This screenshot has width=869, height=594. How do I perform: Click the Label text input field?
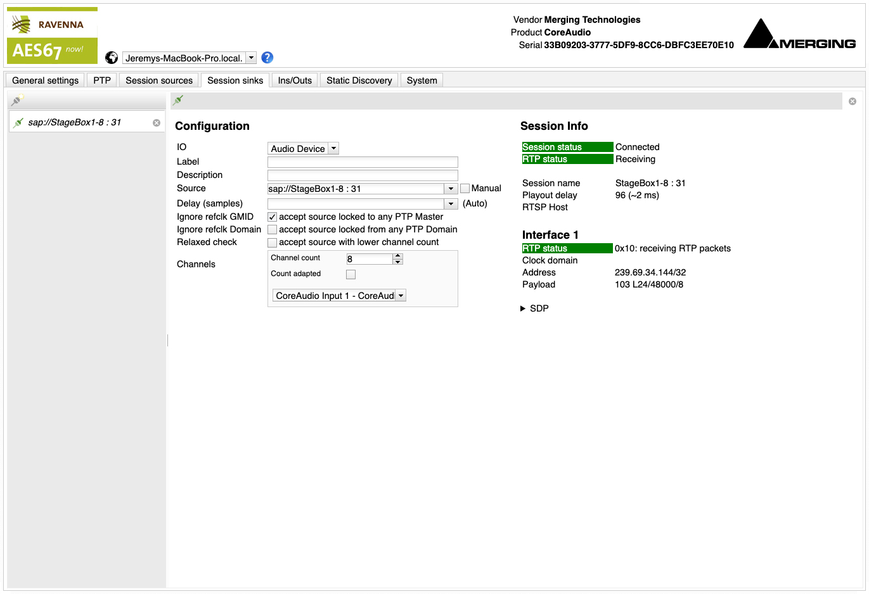point(363,162)
